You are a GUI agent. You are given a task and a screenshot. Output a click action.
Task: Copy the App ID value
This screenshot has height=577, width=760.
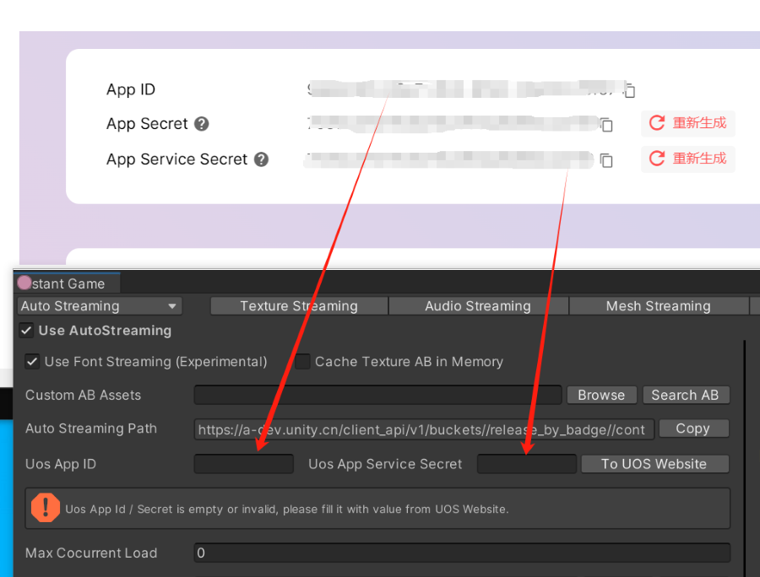[x=629, y=90]
